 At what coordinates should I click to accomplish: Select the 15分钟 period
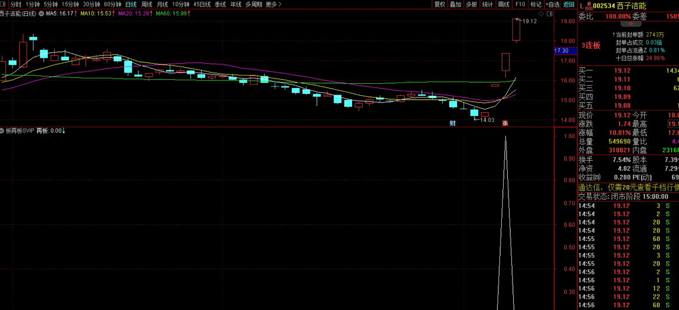[x=70, y=4]
